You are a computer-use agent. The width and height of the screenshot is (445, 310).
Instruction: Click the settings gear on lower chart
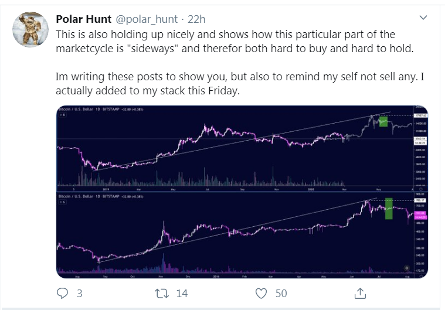pyautogui.click(x=407, y=268)
